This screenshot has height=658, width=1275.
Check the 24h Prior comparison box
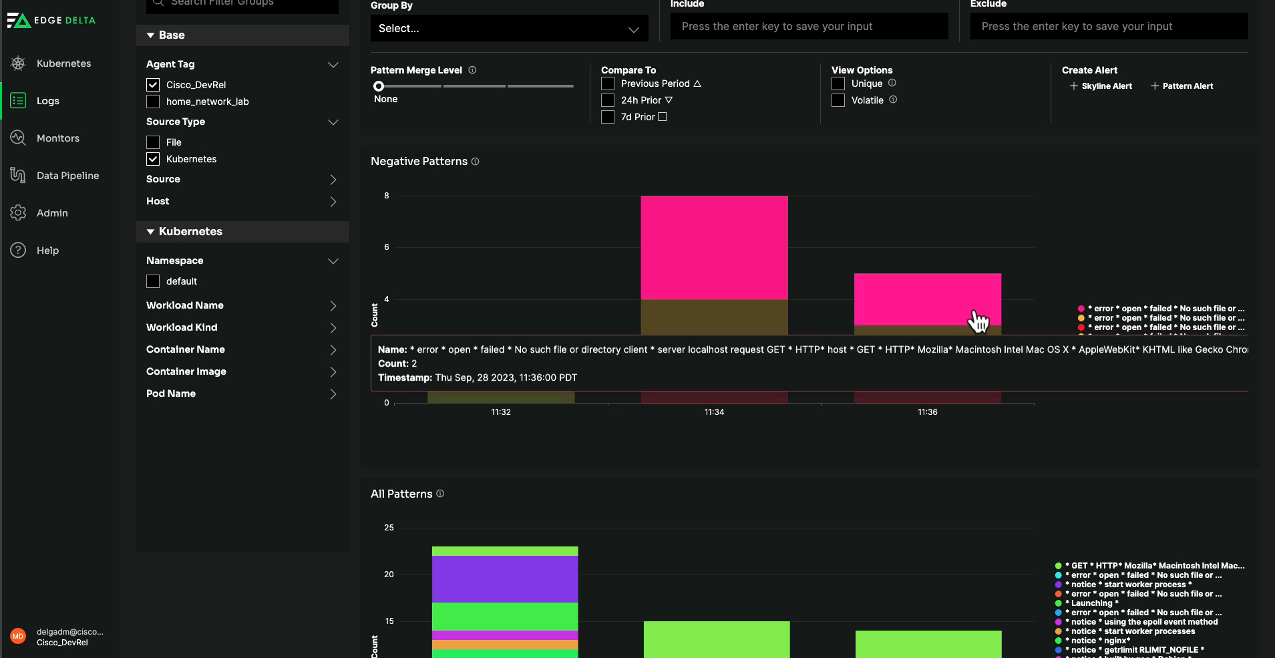[608, 100]
